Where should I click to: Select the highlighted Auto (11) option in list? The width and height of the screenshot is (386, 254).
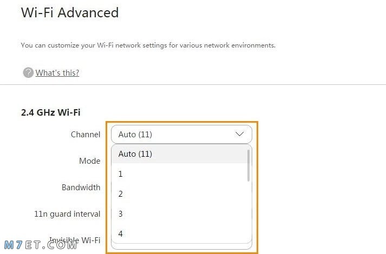[x=180, y=154]
